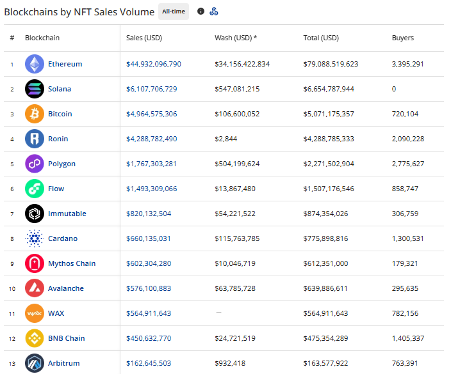Click Ethereum sales $44,932,096,790
451x374 pixels.
coord(154,64)
